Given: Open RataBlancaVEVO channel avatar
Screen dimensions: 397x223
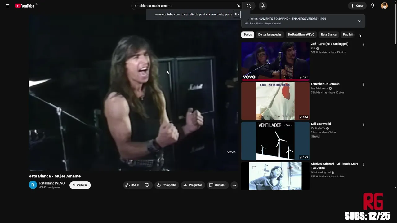Looking at the screenshot, I should click(33, 185).
